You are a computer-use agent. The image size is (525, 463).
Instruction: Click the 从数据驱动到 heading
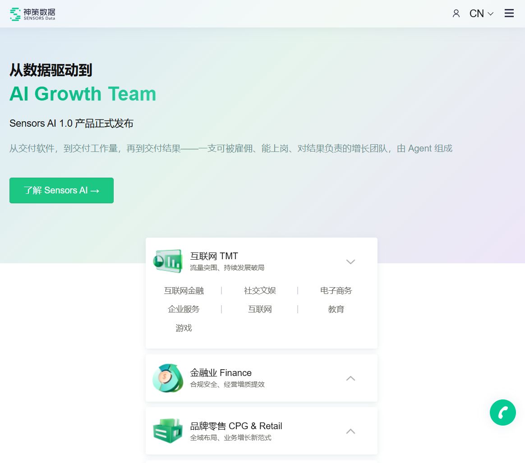[x=51, y=70]
